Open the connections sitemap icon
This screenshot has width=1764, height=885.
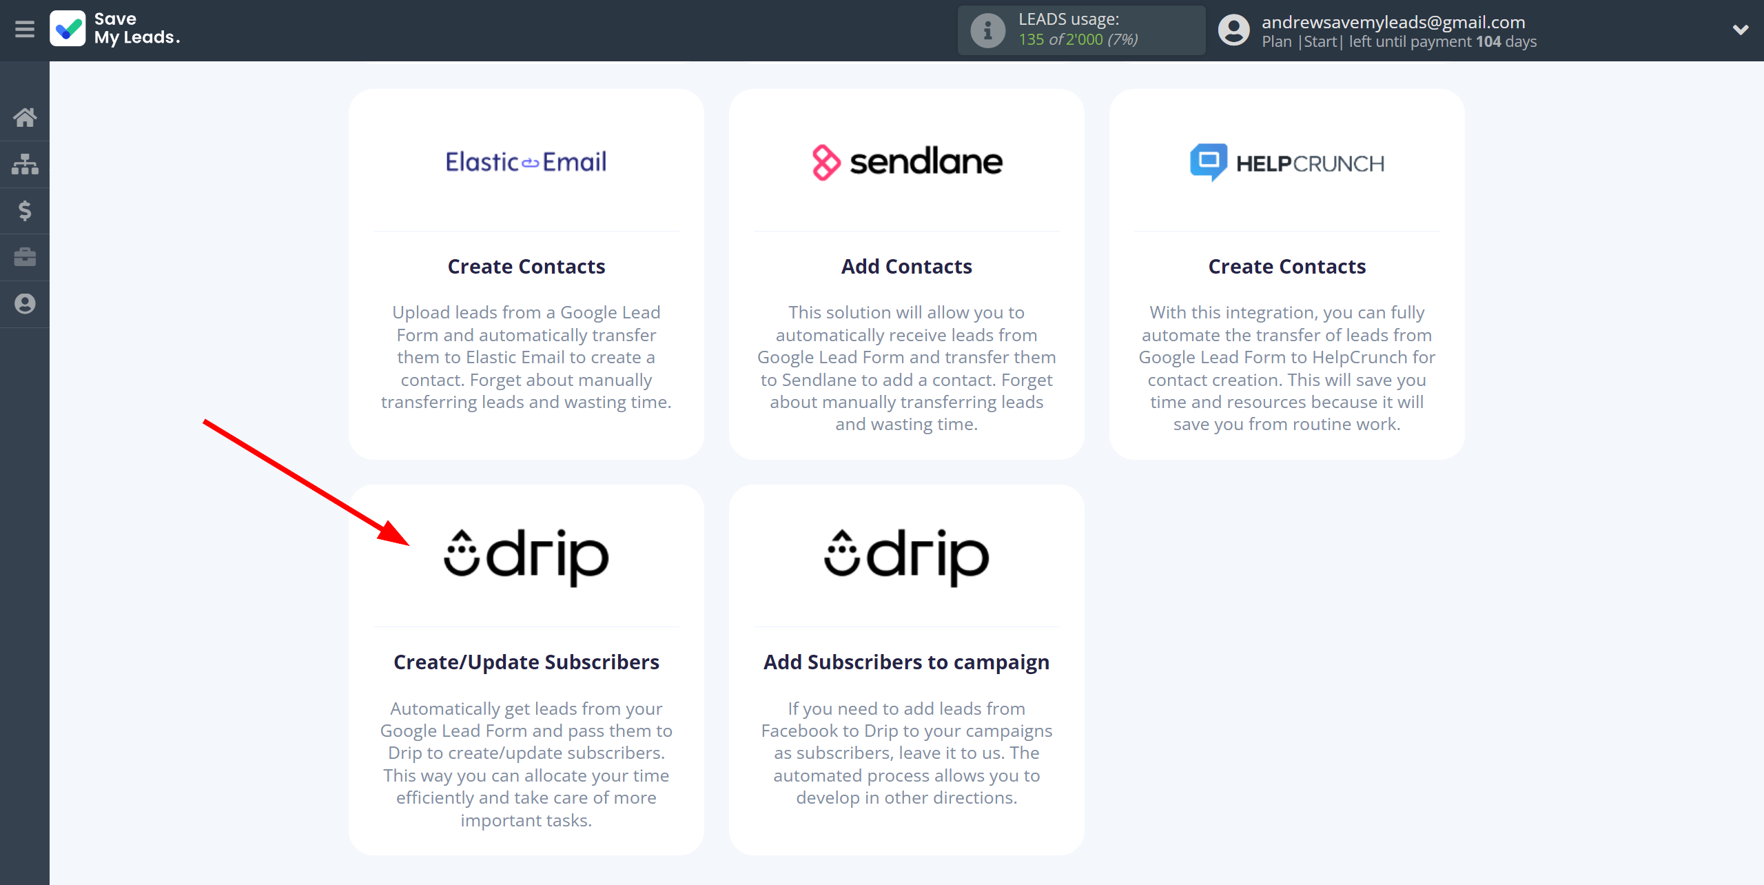tap(25, 164)
